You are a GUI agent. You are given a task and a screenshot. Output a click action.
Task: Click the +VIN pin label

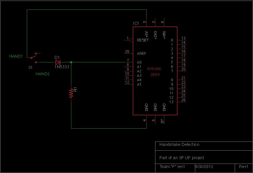[x=164, y=35]
